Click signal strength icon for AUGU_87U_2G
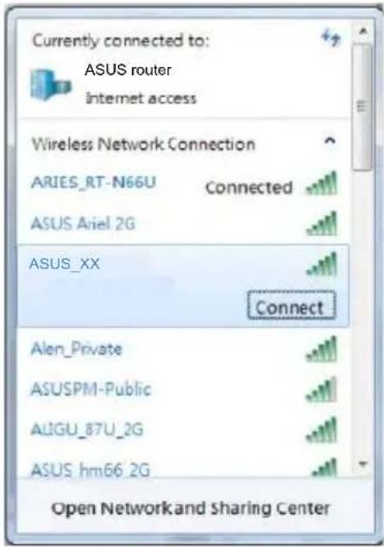 322,431
